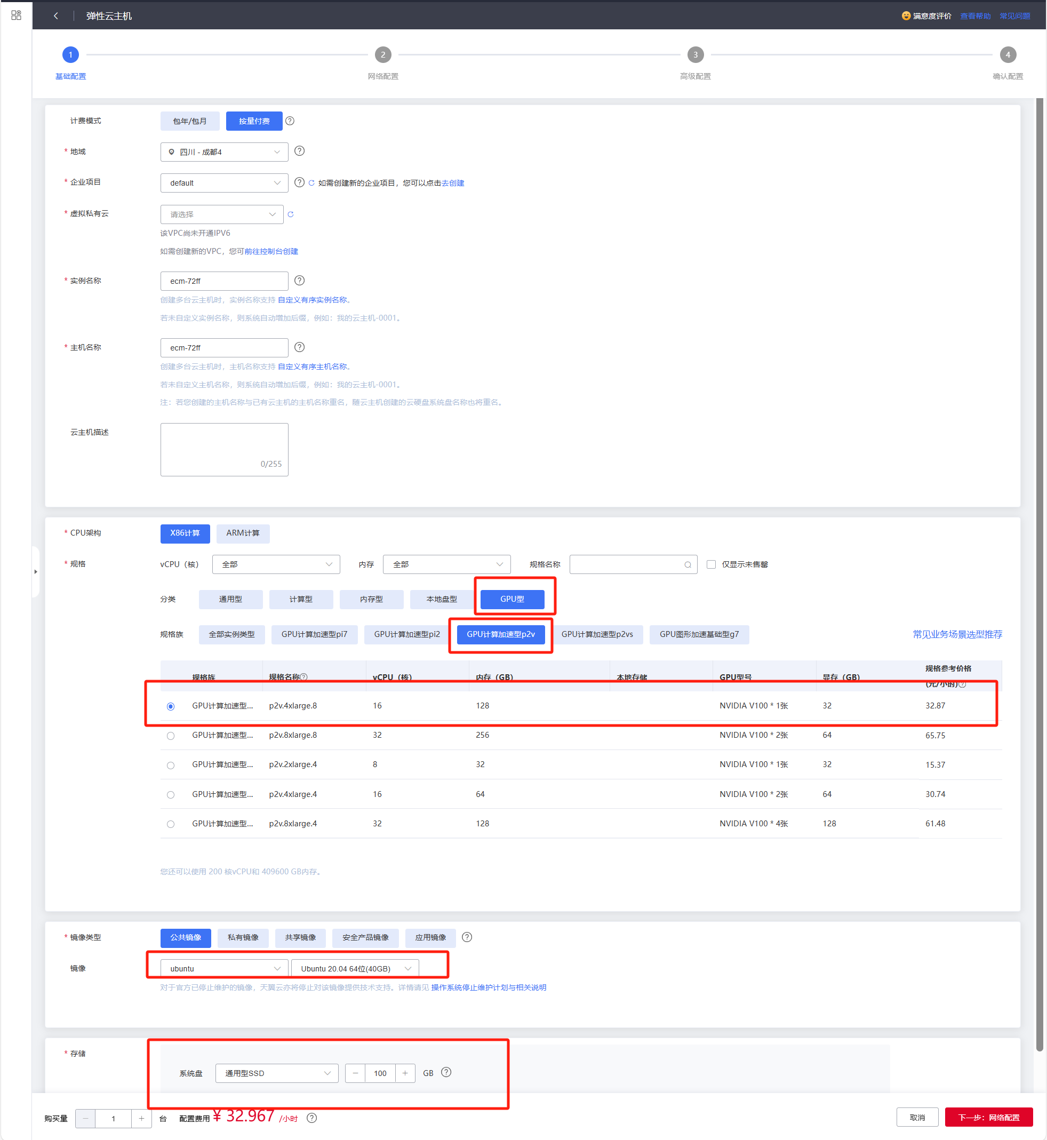Click the 规格名称 search input
The height and width of the screenshot is (1140, 1047).
634,564
